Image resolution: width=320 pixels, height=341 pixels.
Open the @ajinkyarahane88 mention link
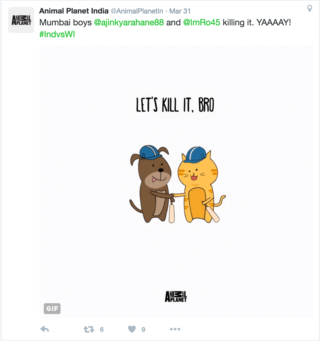point(129,22)
